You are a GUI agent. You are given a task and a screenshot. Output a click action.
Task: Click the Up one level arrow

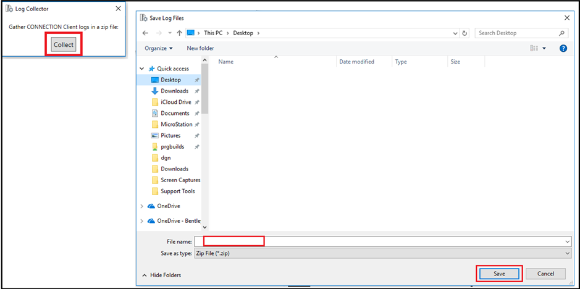click(179, 33)
